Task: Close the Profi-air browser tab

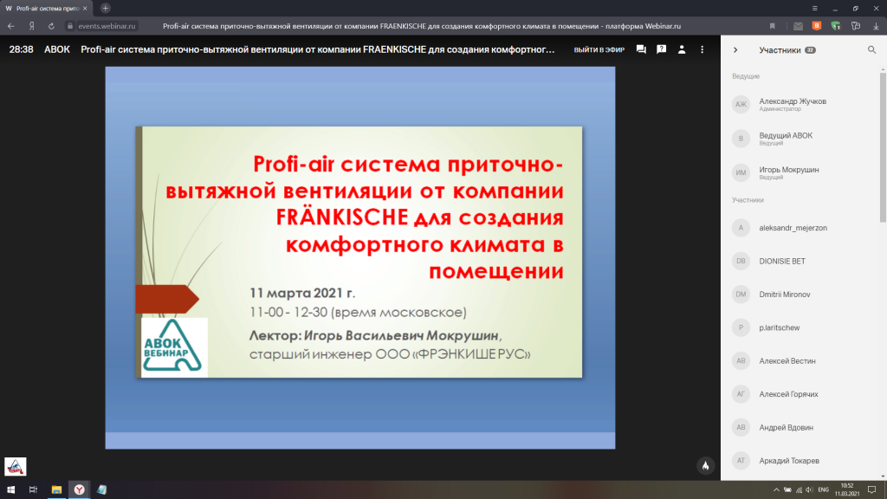Action: point(85,9)
